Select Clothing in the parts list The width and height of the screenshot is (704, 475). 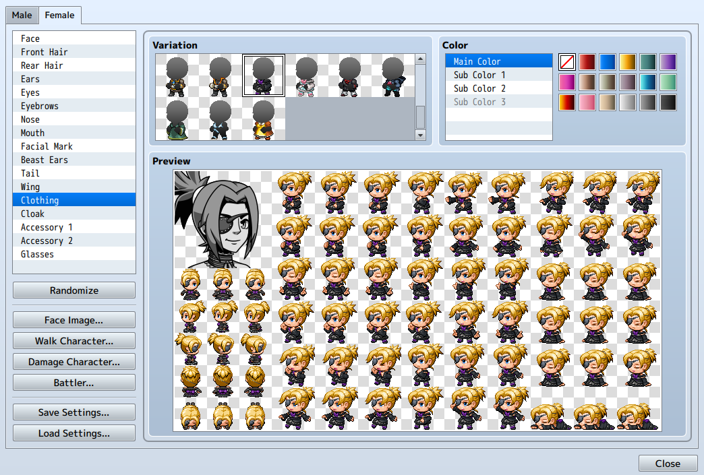74,200
